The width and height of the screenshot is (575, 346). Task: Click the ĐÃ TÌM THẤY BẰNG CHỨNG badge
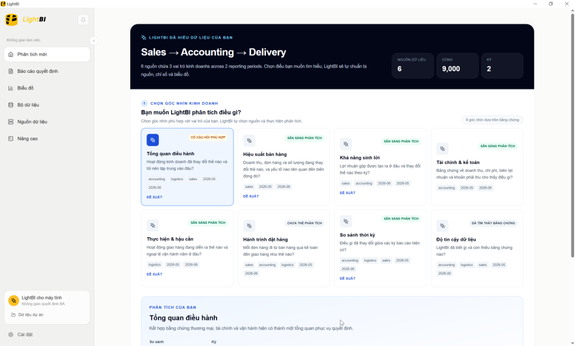pyautogui.click(x=494, y=223)
